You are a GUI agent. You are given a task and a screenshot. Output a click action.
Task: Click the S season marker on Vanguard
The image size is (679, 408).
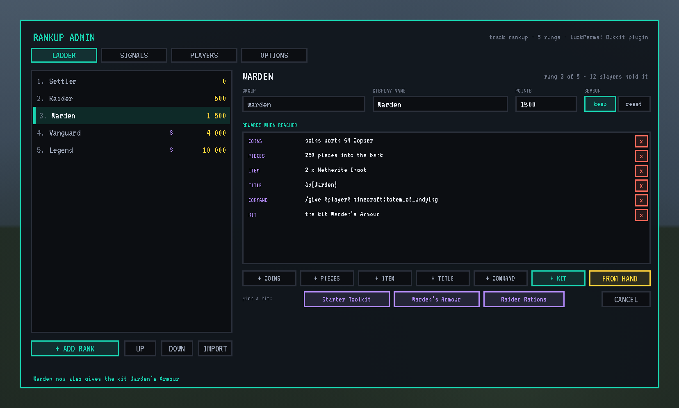[171, 133]
